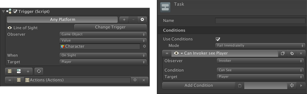Select the Any Platform bar
The image size is (307, 94).
62,20
